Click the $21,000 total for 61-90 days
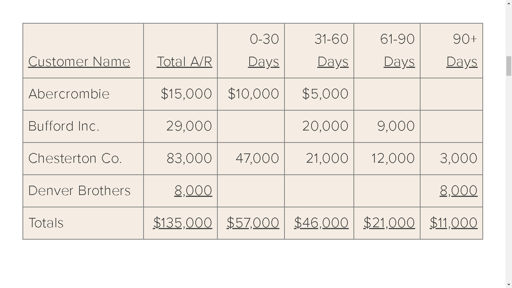The width and height of the screenshot is (512, 288). click(389, 223)
